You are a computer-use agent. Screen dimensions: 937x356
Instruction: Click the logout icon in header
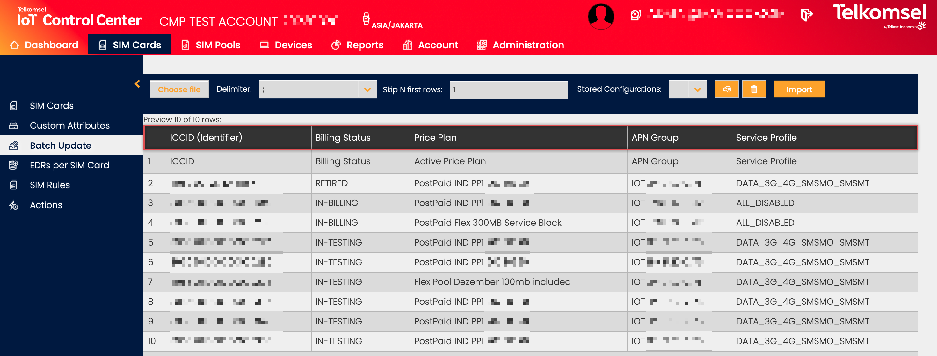(x=806, y=15)
